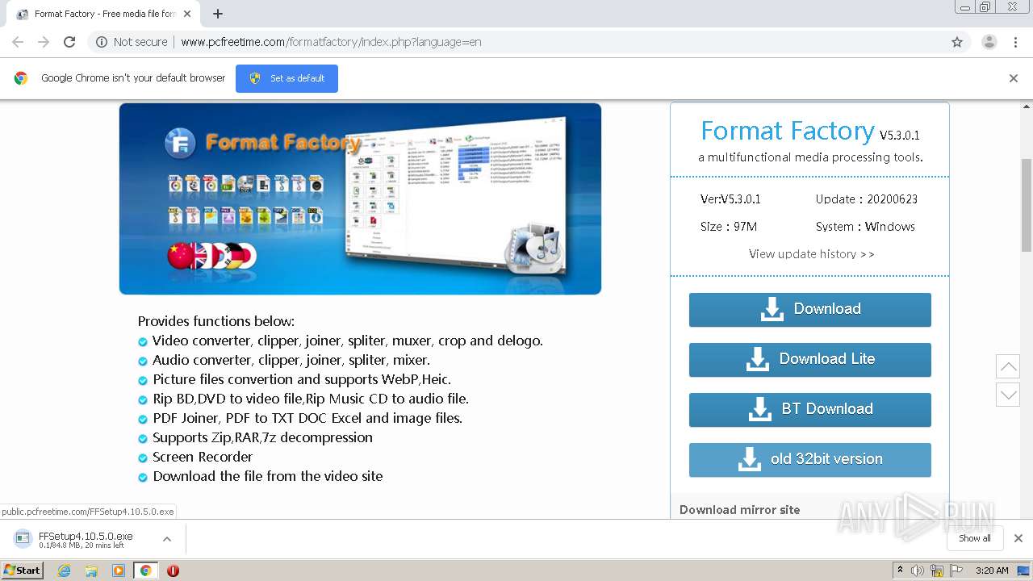Click the volume icon in system tray
The width and height of the screenshot is (1033, 581).
918,571
